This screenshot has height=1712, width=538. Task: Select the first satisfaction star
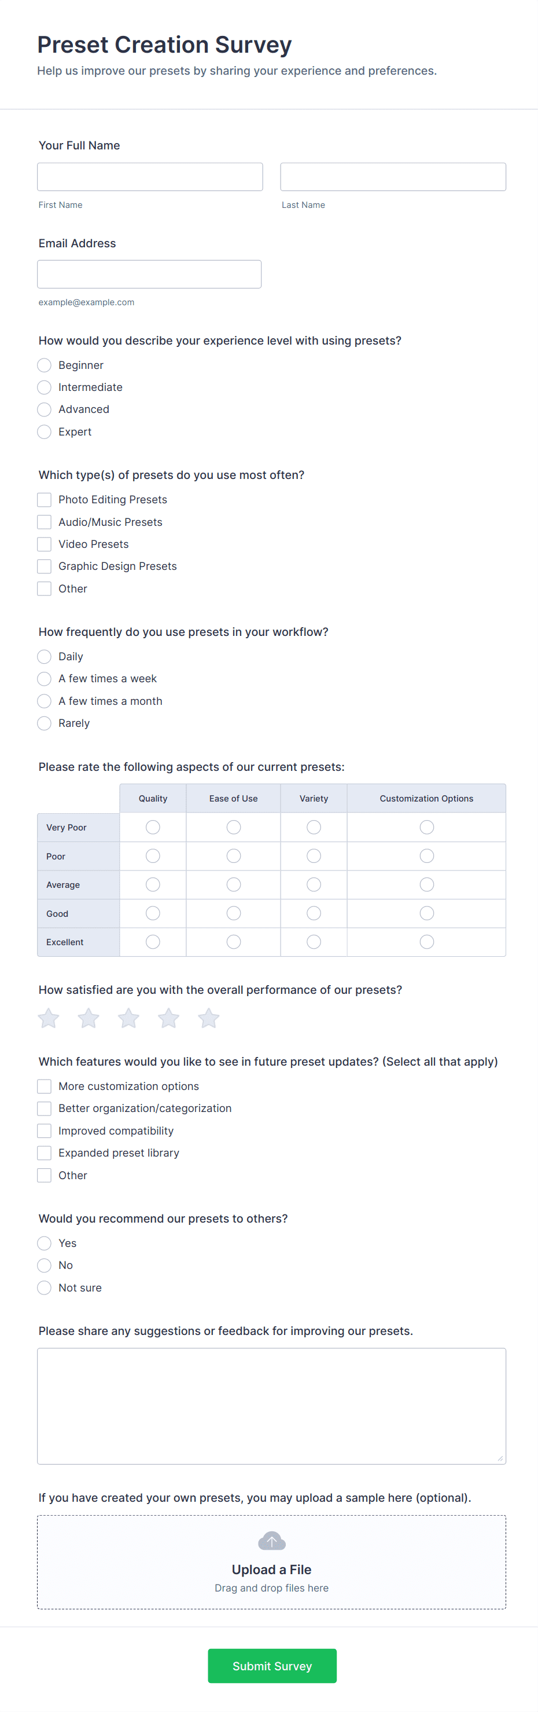(48, 1018)
